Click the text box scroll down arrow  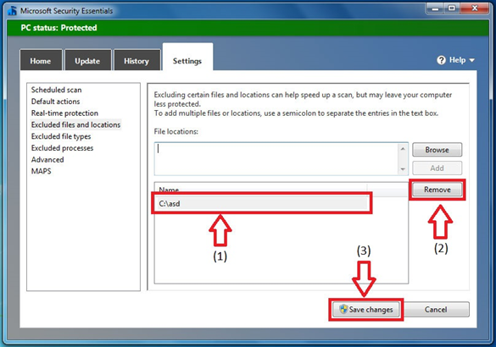[403, 169]
